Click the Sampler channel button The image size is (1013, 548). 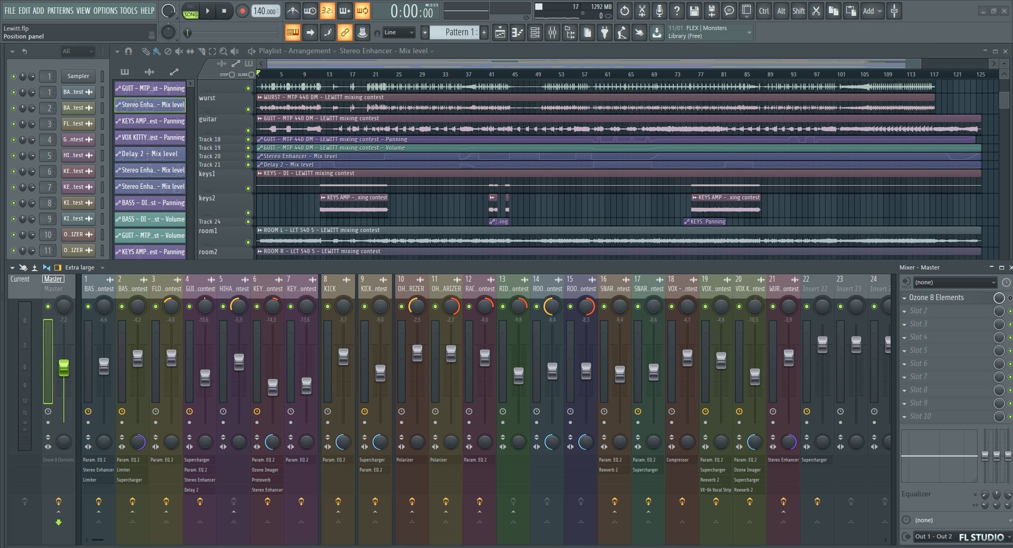(78, 76)
